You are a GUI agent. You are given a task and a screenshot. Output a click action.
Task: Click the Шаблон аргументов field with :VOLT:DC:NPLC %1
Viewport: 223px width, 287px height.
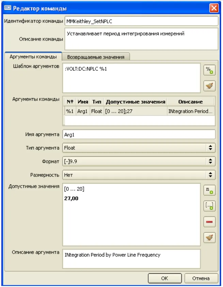tap(131, 78)
